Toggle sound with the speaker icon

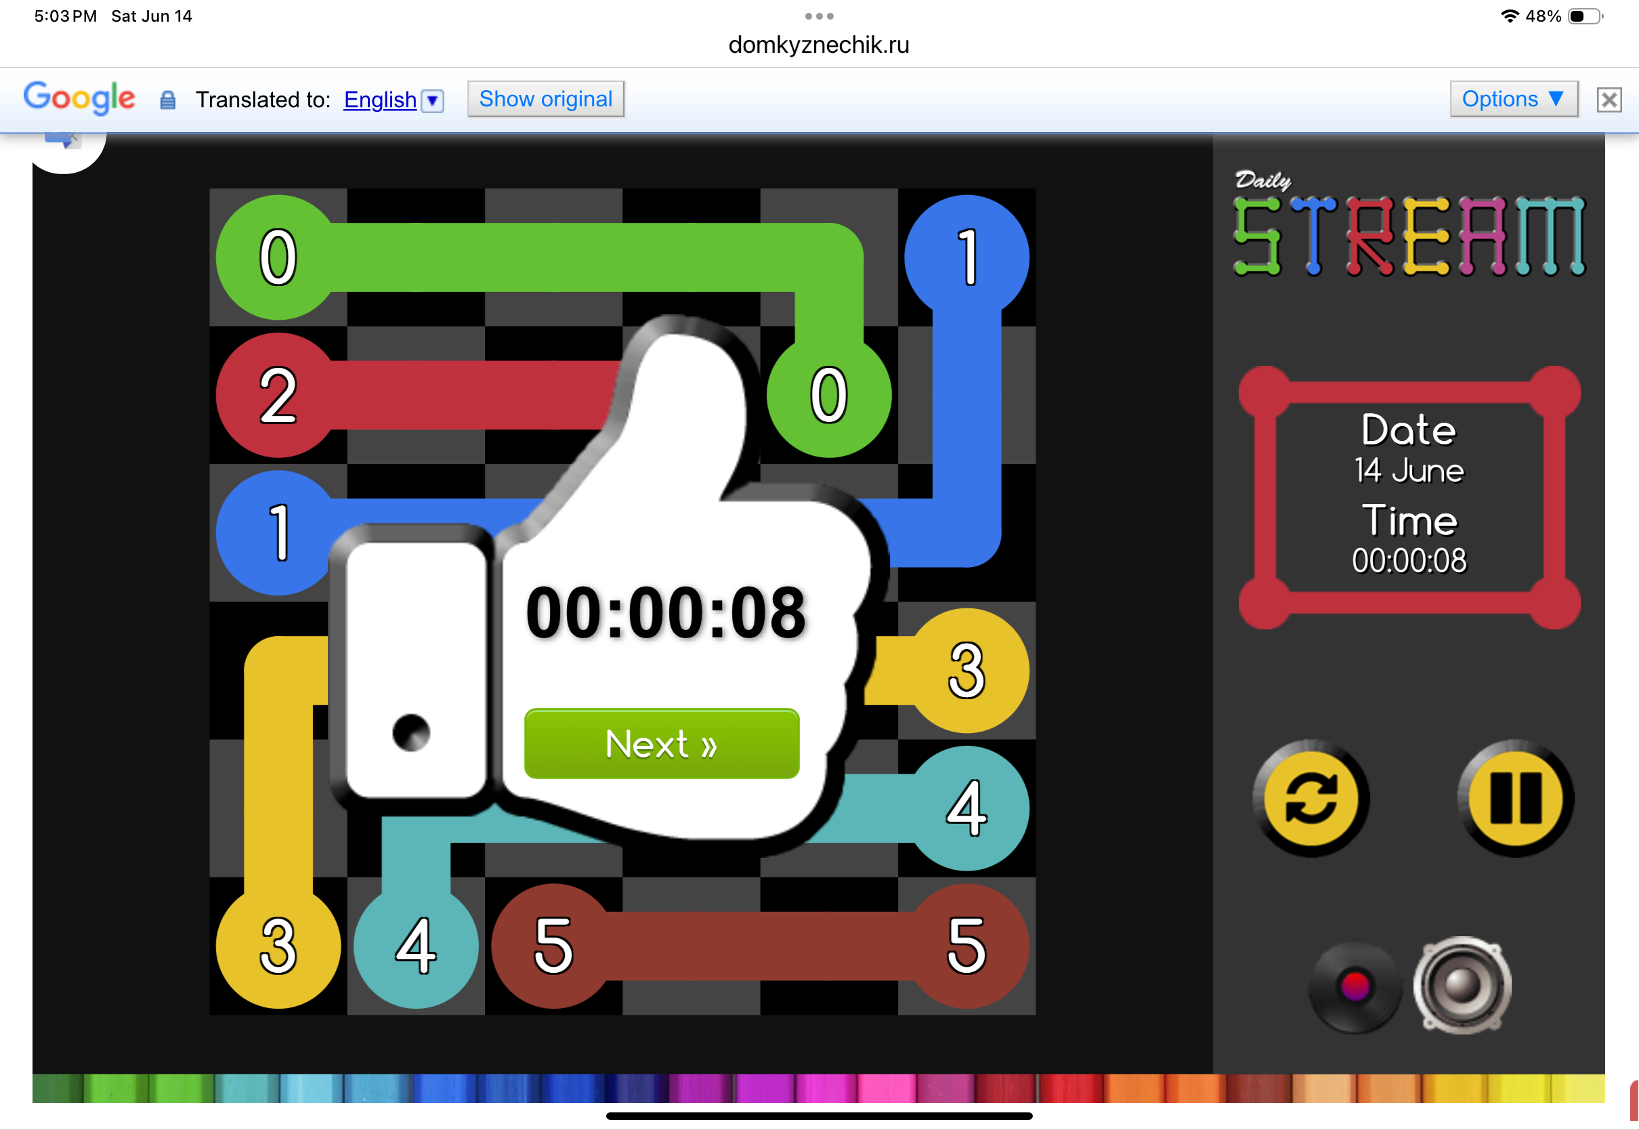tap(1463, 985)
